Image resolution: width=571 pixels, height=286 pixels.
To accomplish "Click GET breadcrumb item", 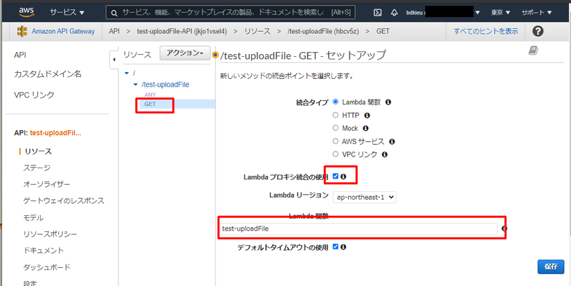I will pos(383,31).
